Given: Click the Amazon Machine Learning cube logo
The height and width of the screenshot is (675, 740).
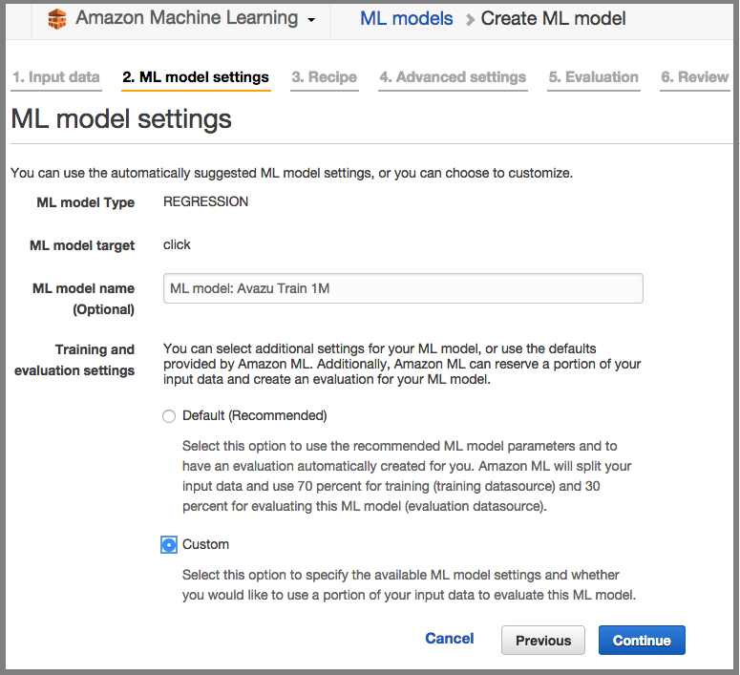Looking at the screenshot, I should [57, 19].
